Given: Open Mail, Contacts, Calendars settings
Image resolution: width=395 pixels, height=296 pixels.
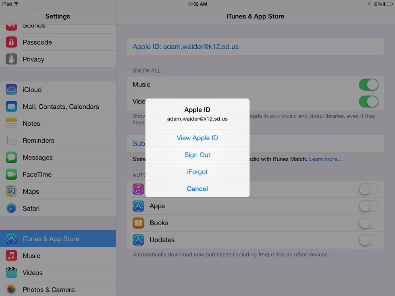Looking at the screenshot, I should [58, 106].
